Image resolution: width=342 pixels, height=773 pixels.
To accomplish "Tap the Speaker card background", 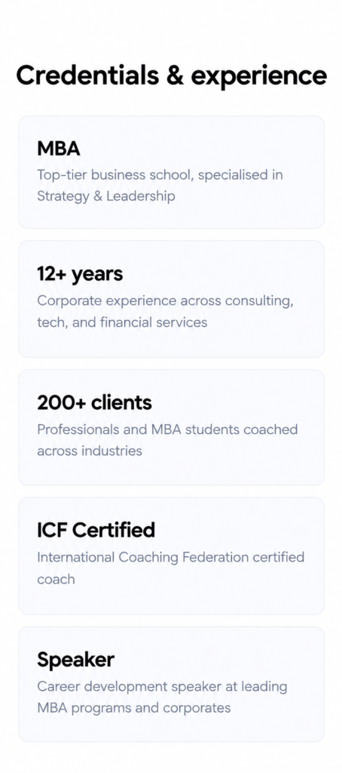I will [x=171, y=684].
